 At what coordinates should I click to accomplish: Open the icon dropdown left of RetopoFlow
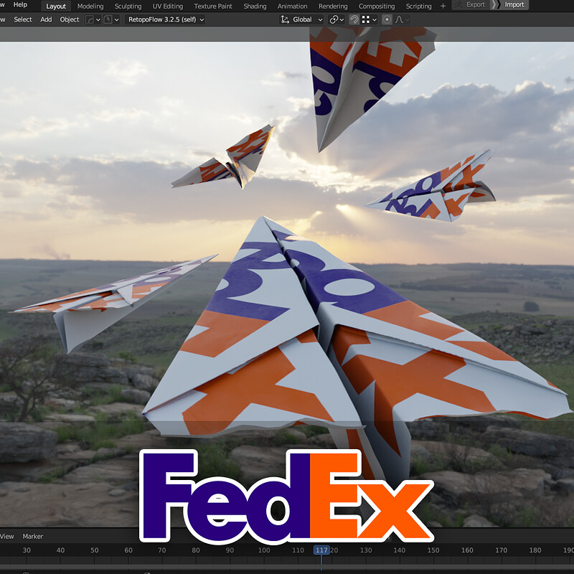pos(111,19)
